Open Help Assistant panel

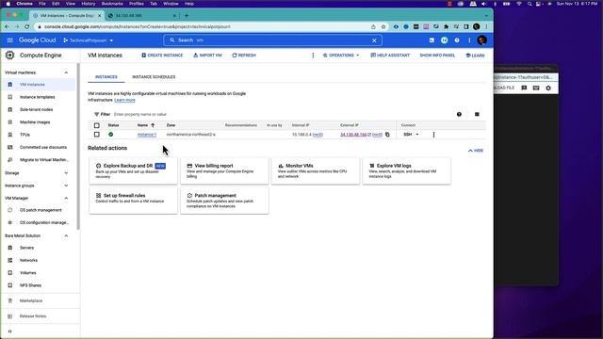[x=390, y=56]
